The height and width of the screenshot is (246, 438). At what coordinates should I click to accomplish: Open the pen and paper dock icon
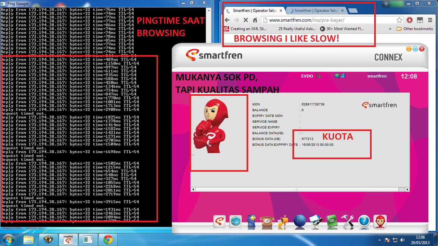point(316,221)
